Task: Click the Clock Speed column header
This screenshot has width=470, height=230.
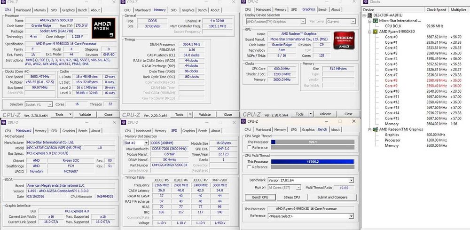Action: 437,9
